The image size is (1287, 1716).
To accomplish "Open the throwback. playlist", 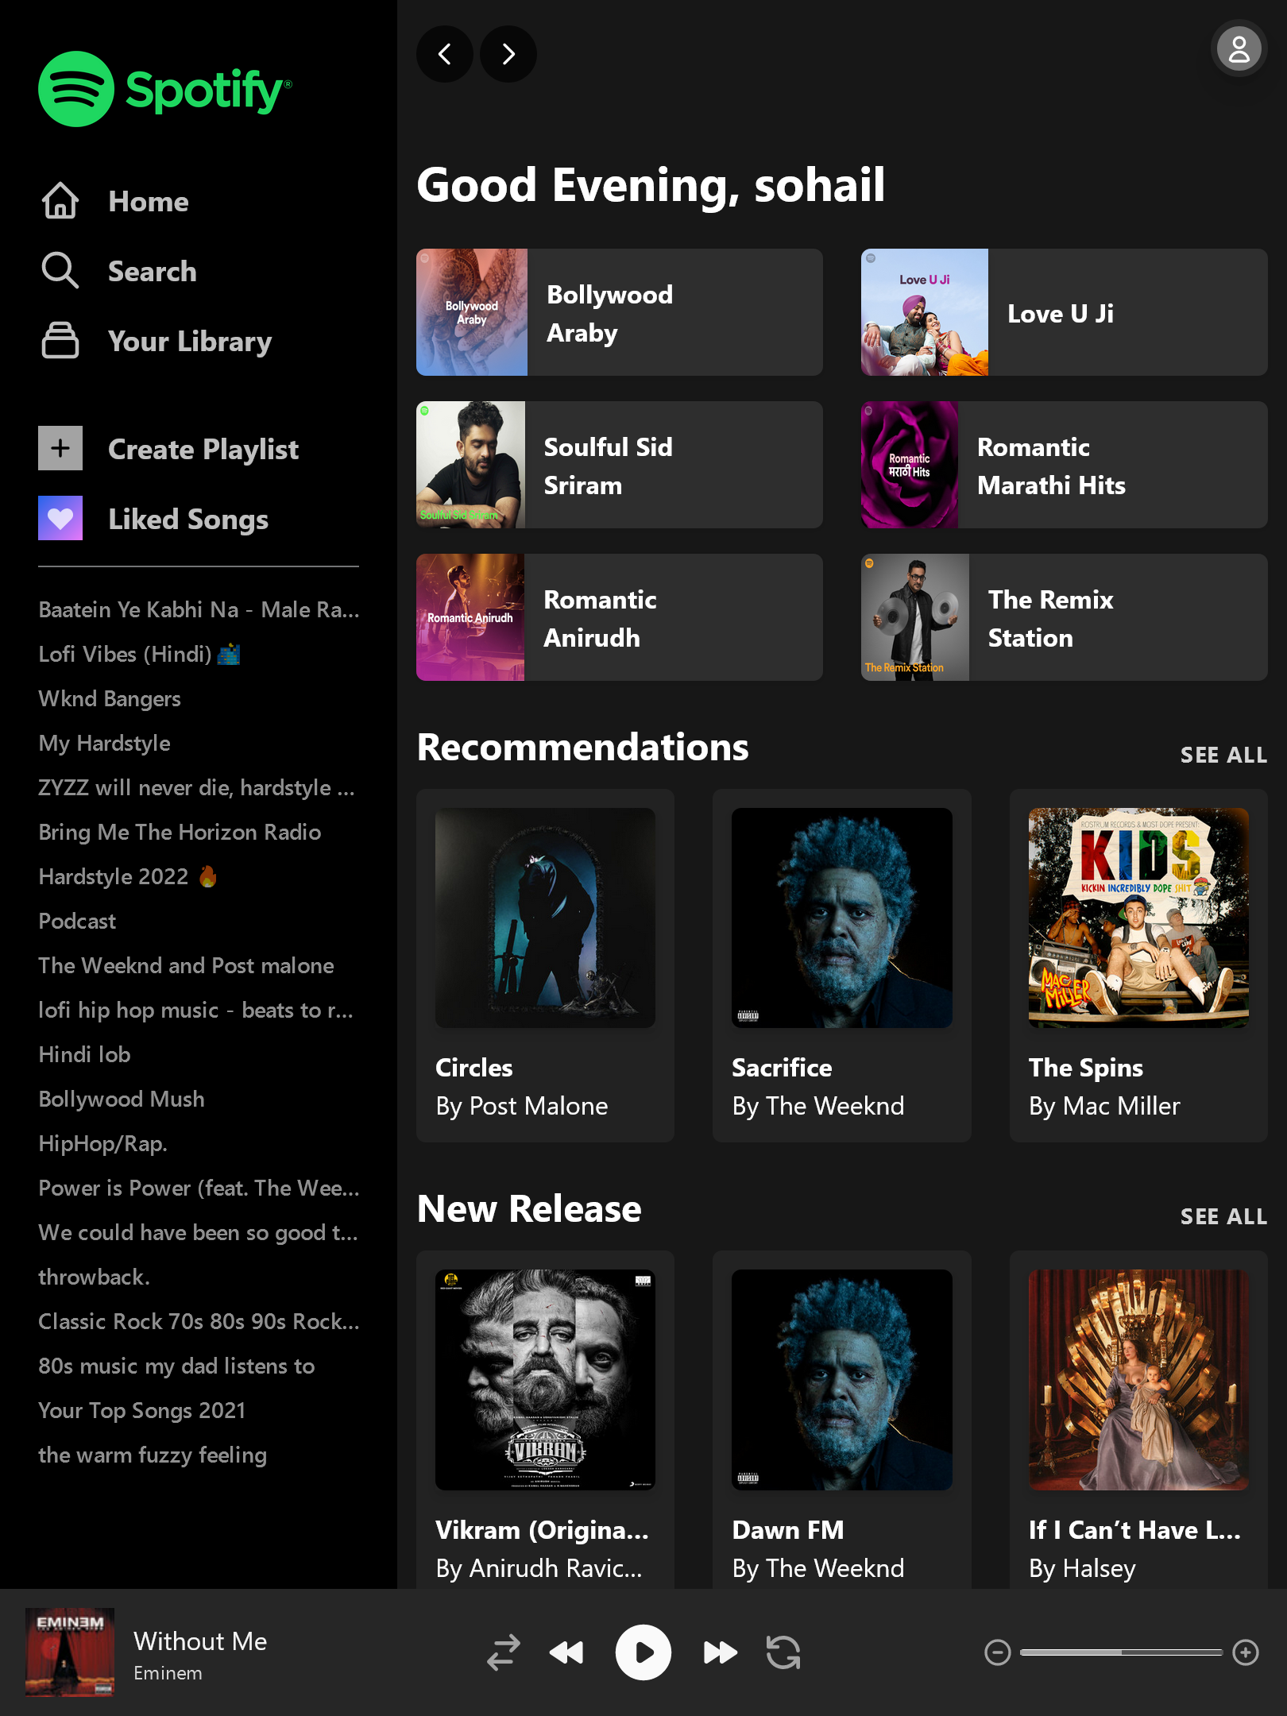I will coord(94,1277).
